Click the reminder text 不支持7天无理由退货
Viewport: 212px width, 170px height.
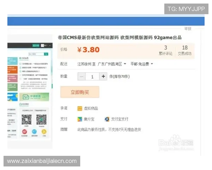124,130
